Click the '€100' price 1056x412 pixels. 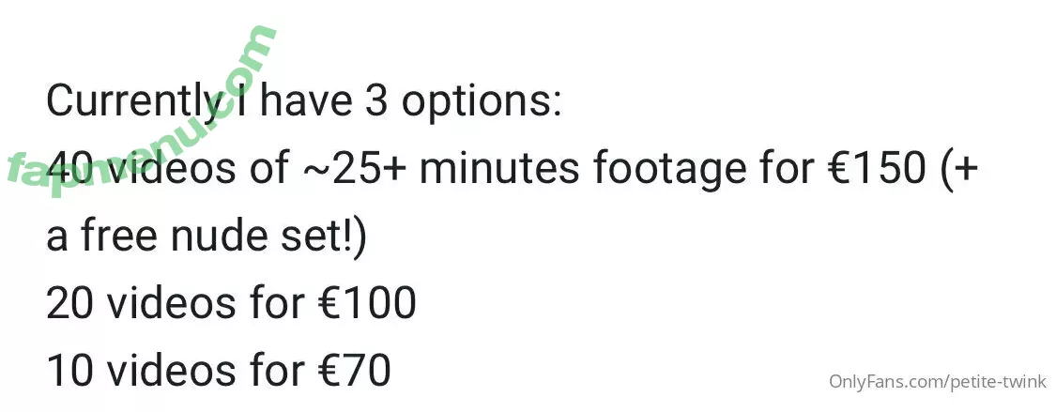tap(367, 304)
